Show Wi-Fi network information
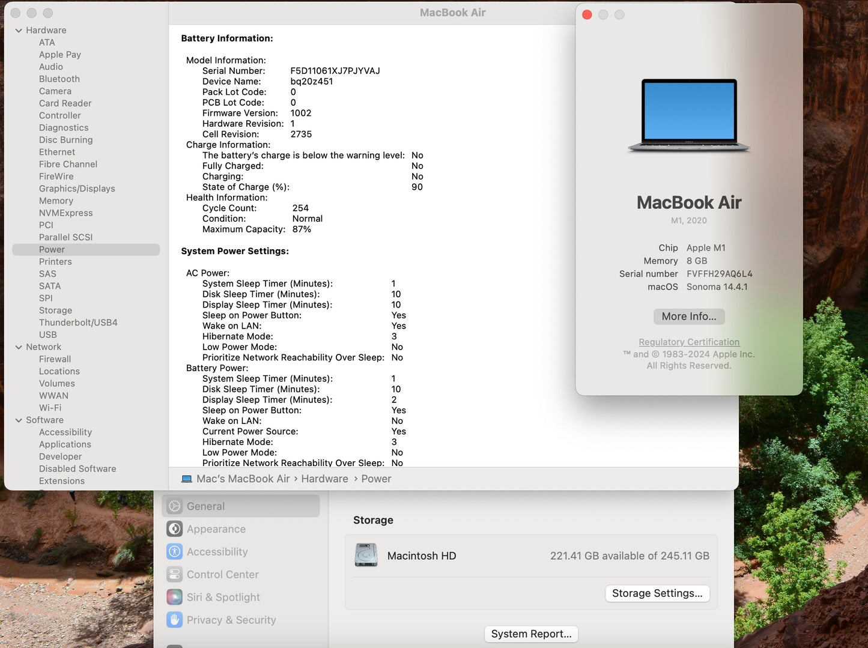Image resolution: width=868 pixels, height=648 pixels. click(x=50, y=408)
